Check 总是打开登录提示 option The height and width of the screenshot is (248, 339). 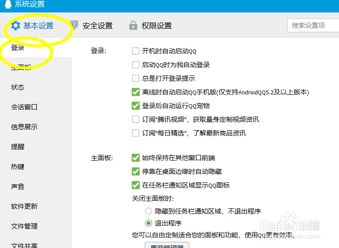(136, 78)
